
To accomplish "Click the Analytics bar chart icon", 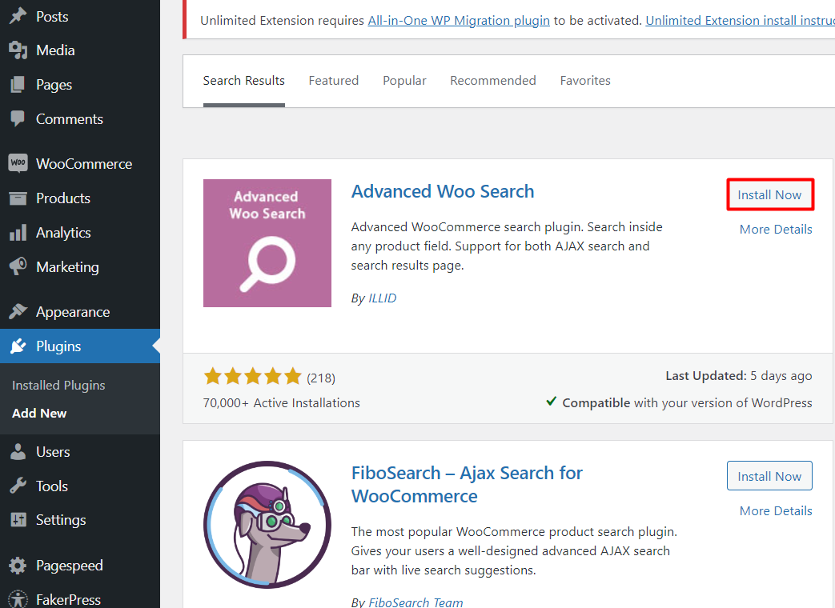I will pos(18,233).
